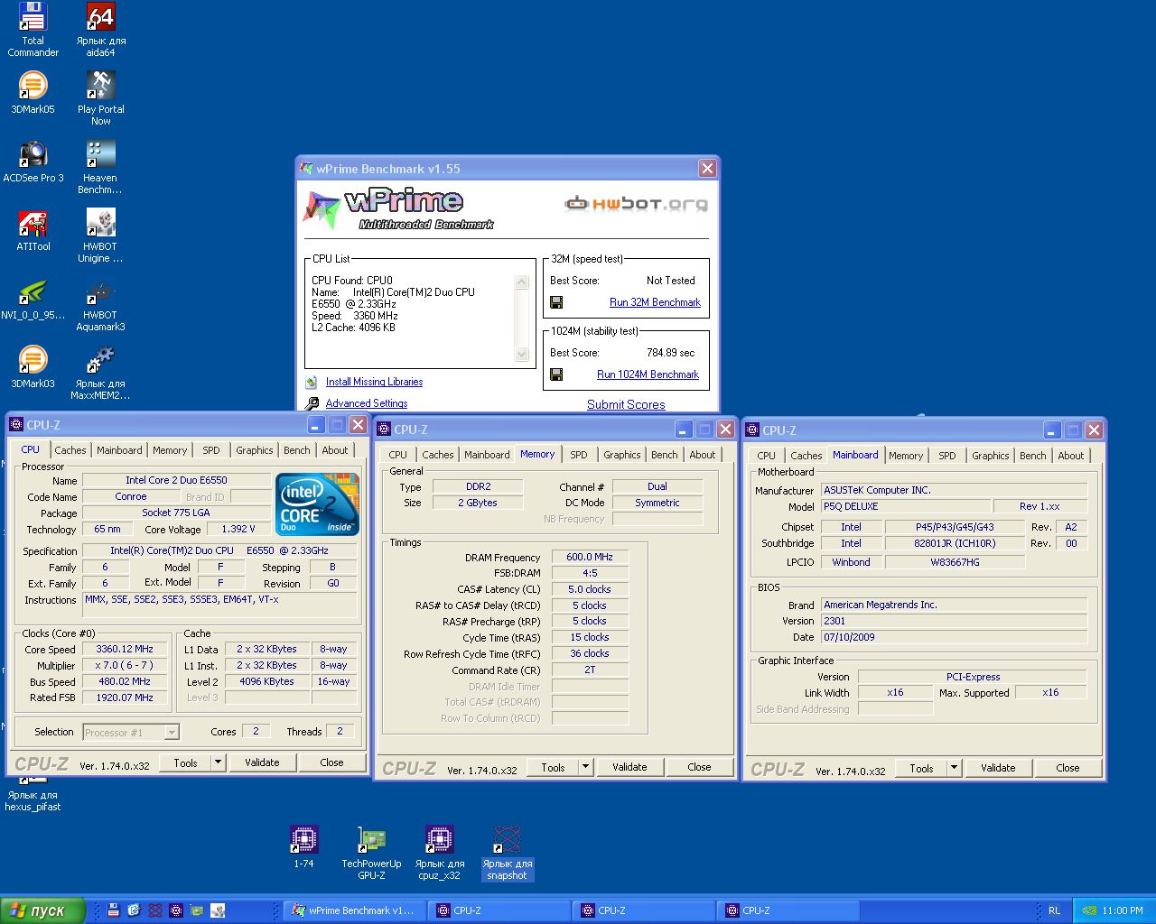Click the P5Q DELUXE model field
1156x924 pixels.
pyautogui.click(x=905, y=506)
